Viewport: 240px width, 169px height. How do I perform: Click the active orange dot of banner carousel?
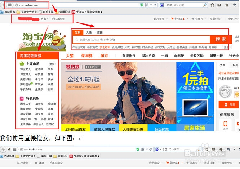tap(116, 119)
